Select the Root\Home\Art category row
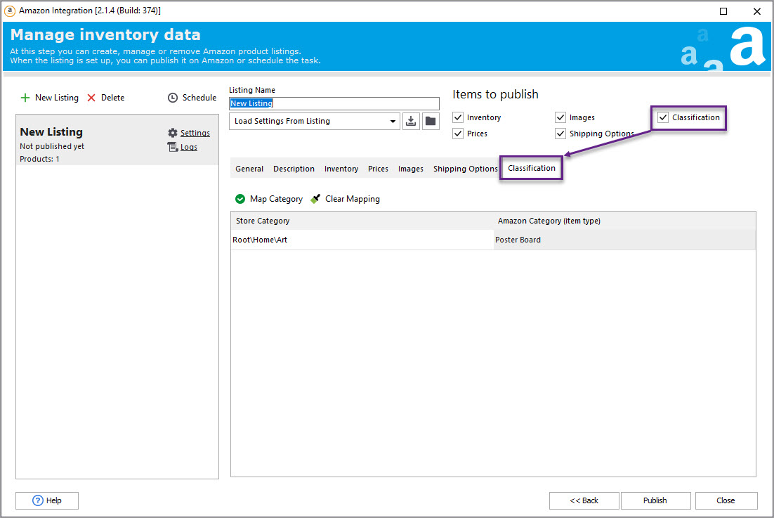The image size is (774, 518). point(362,240)
